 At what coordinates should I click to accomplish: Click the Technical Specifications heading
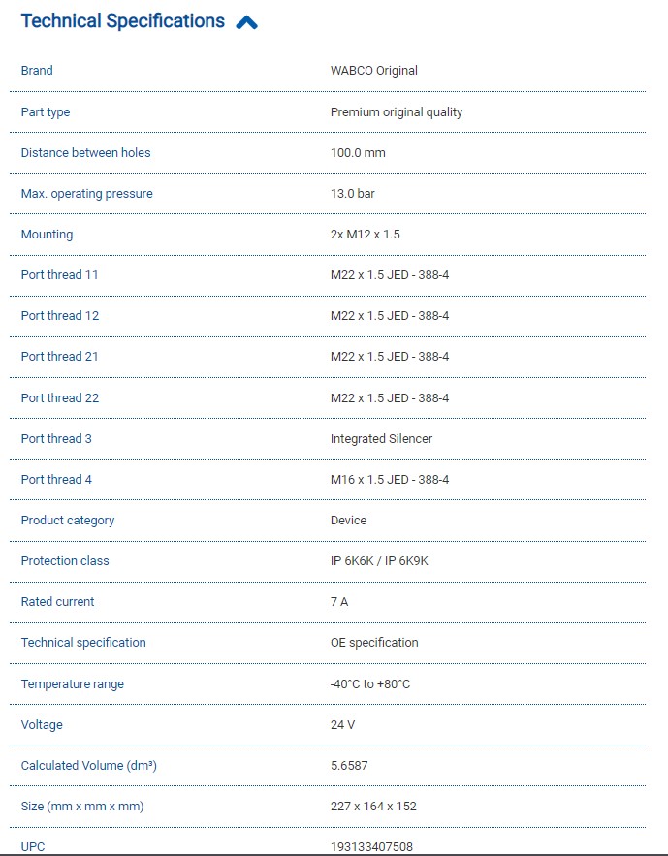123,21
